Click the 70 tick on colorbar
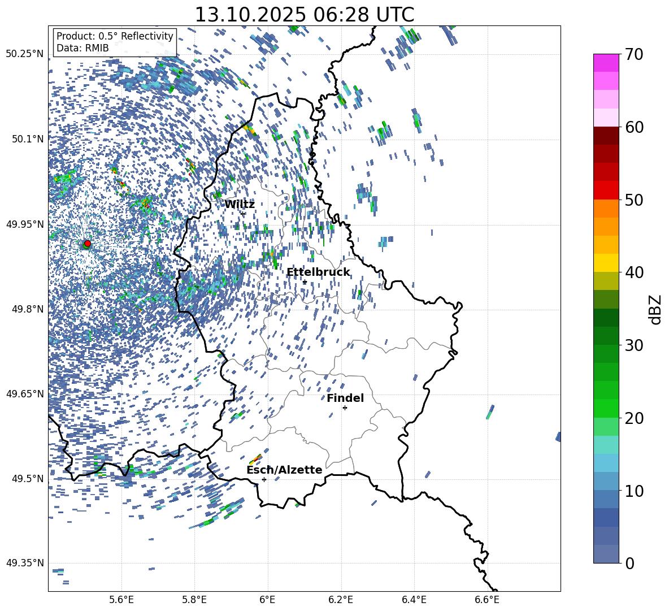 [x=633, y=54]
